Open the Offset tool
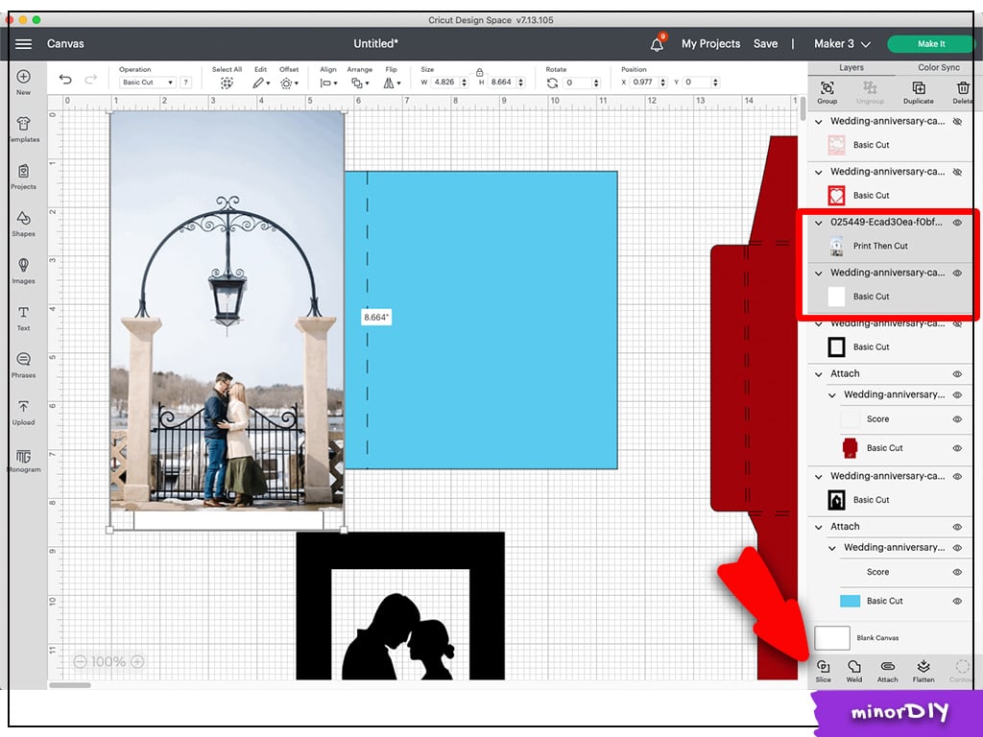983x737 pixels. 288,83
